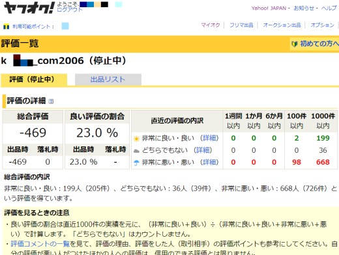Click the 36 neutral count
Screen dimensions: 339x255
[323, 150]
